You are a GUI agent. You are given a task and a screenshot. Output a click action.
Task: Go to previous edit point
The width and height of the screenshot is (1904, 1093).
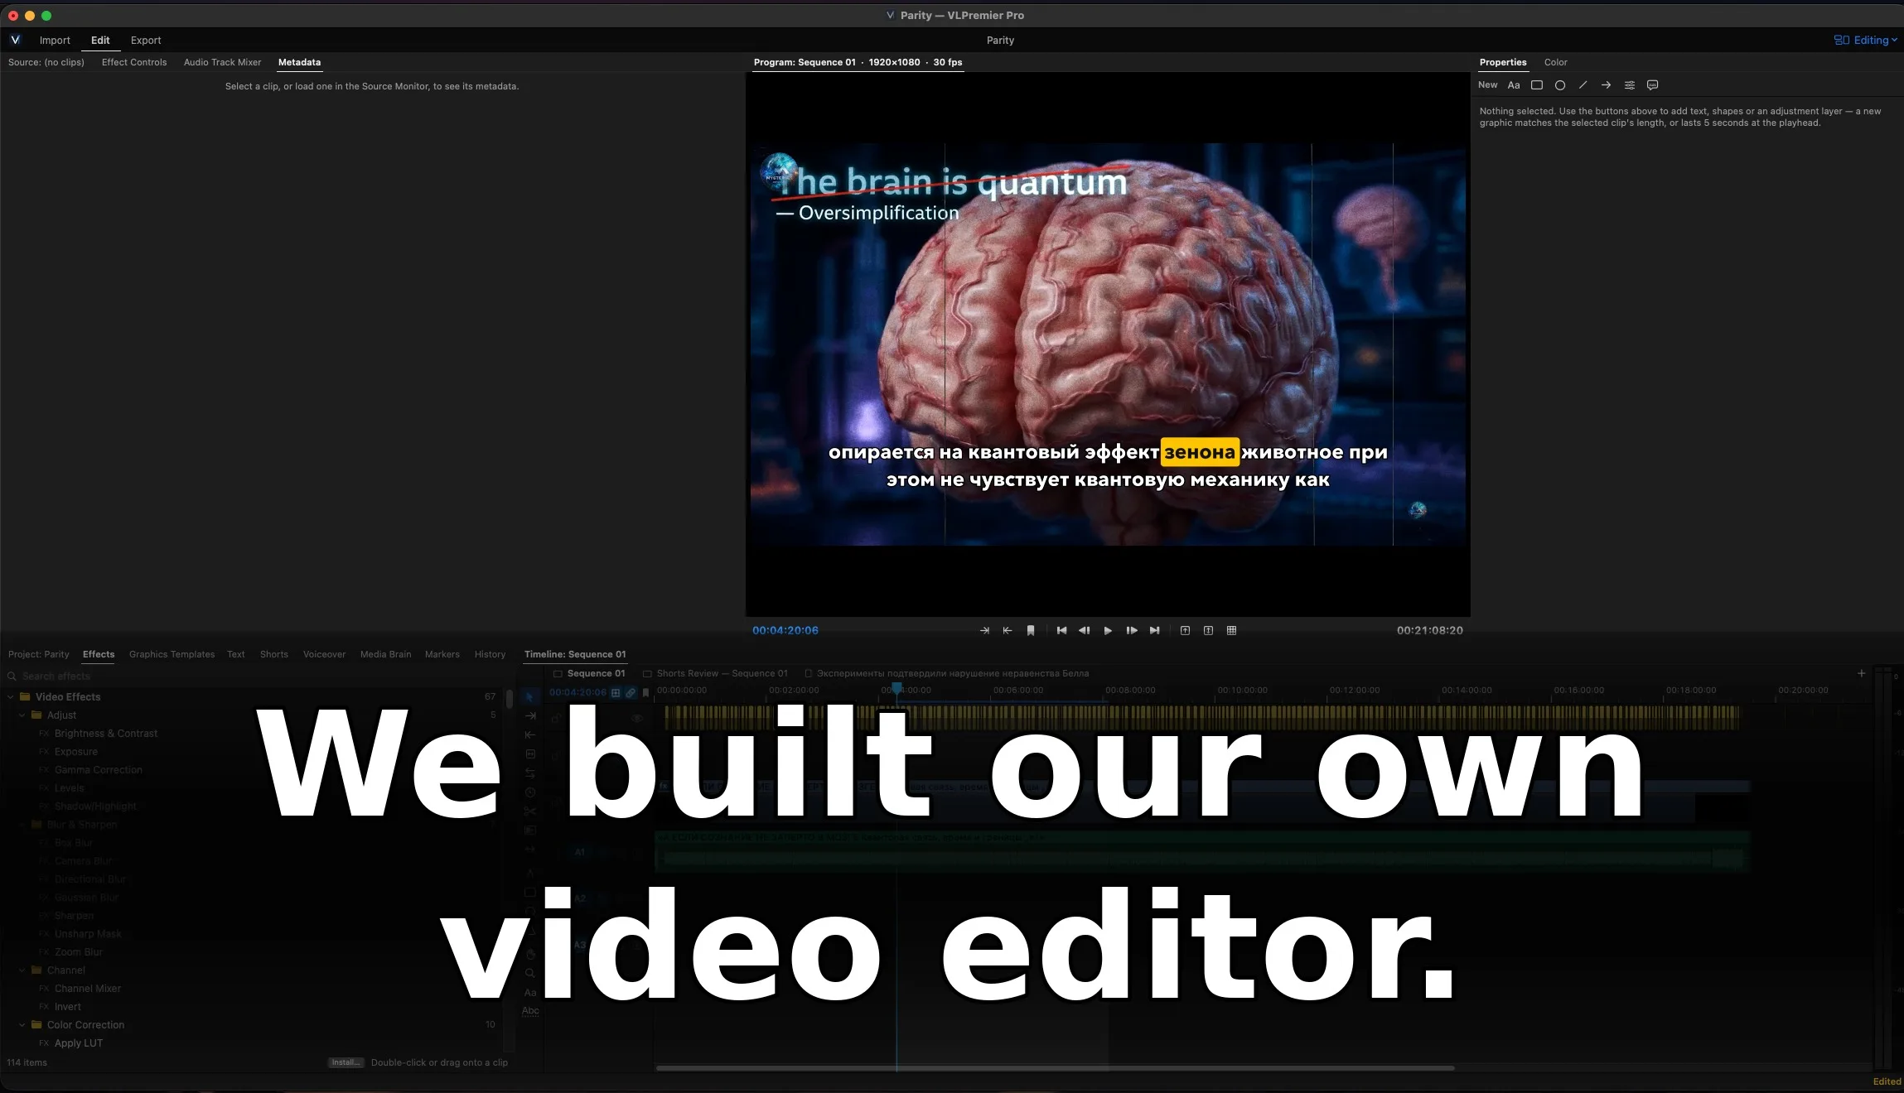click(1061, 630)
